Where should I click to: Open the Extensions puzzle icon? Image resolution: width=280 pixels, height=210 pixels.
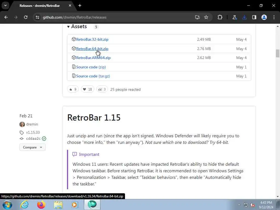pyautogui.click(x=220, y=17)
